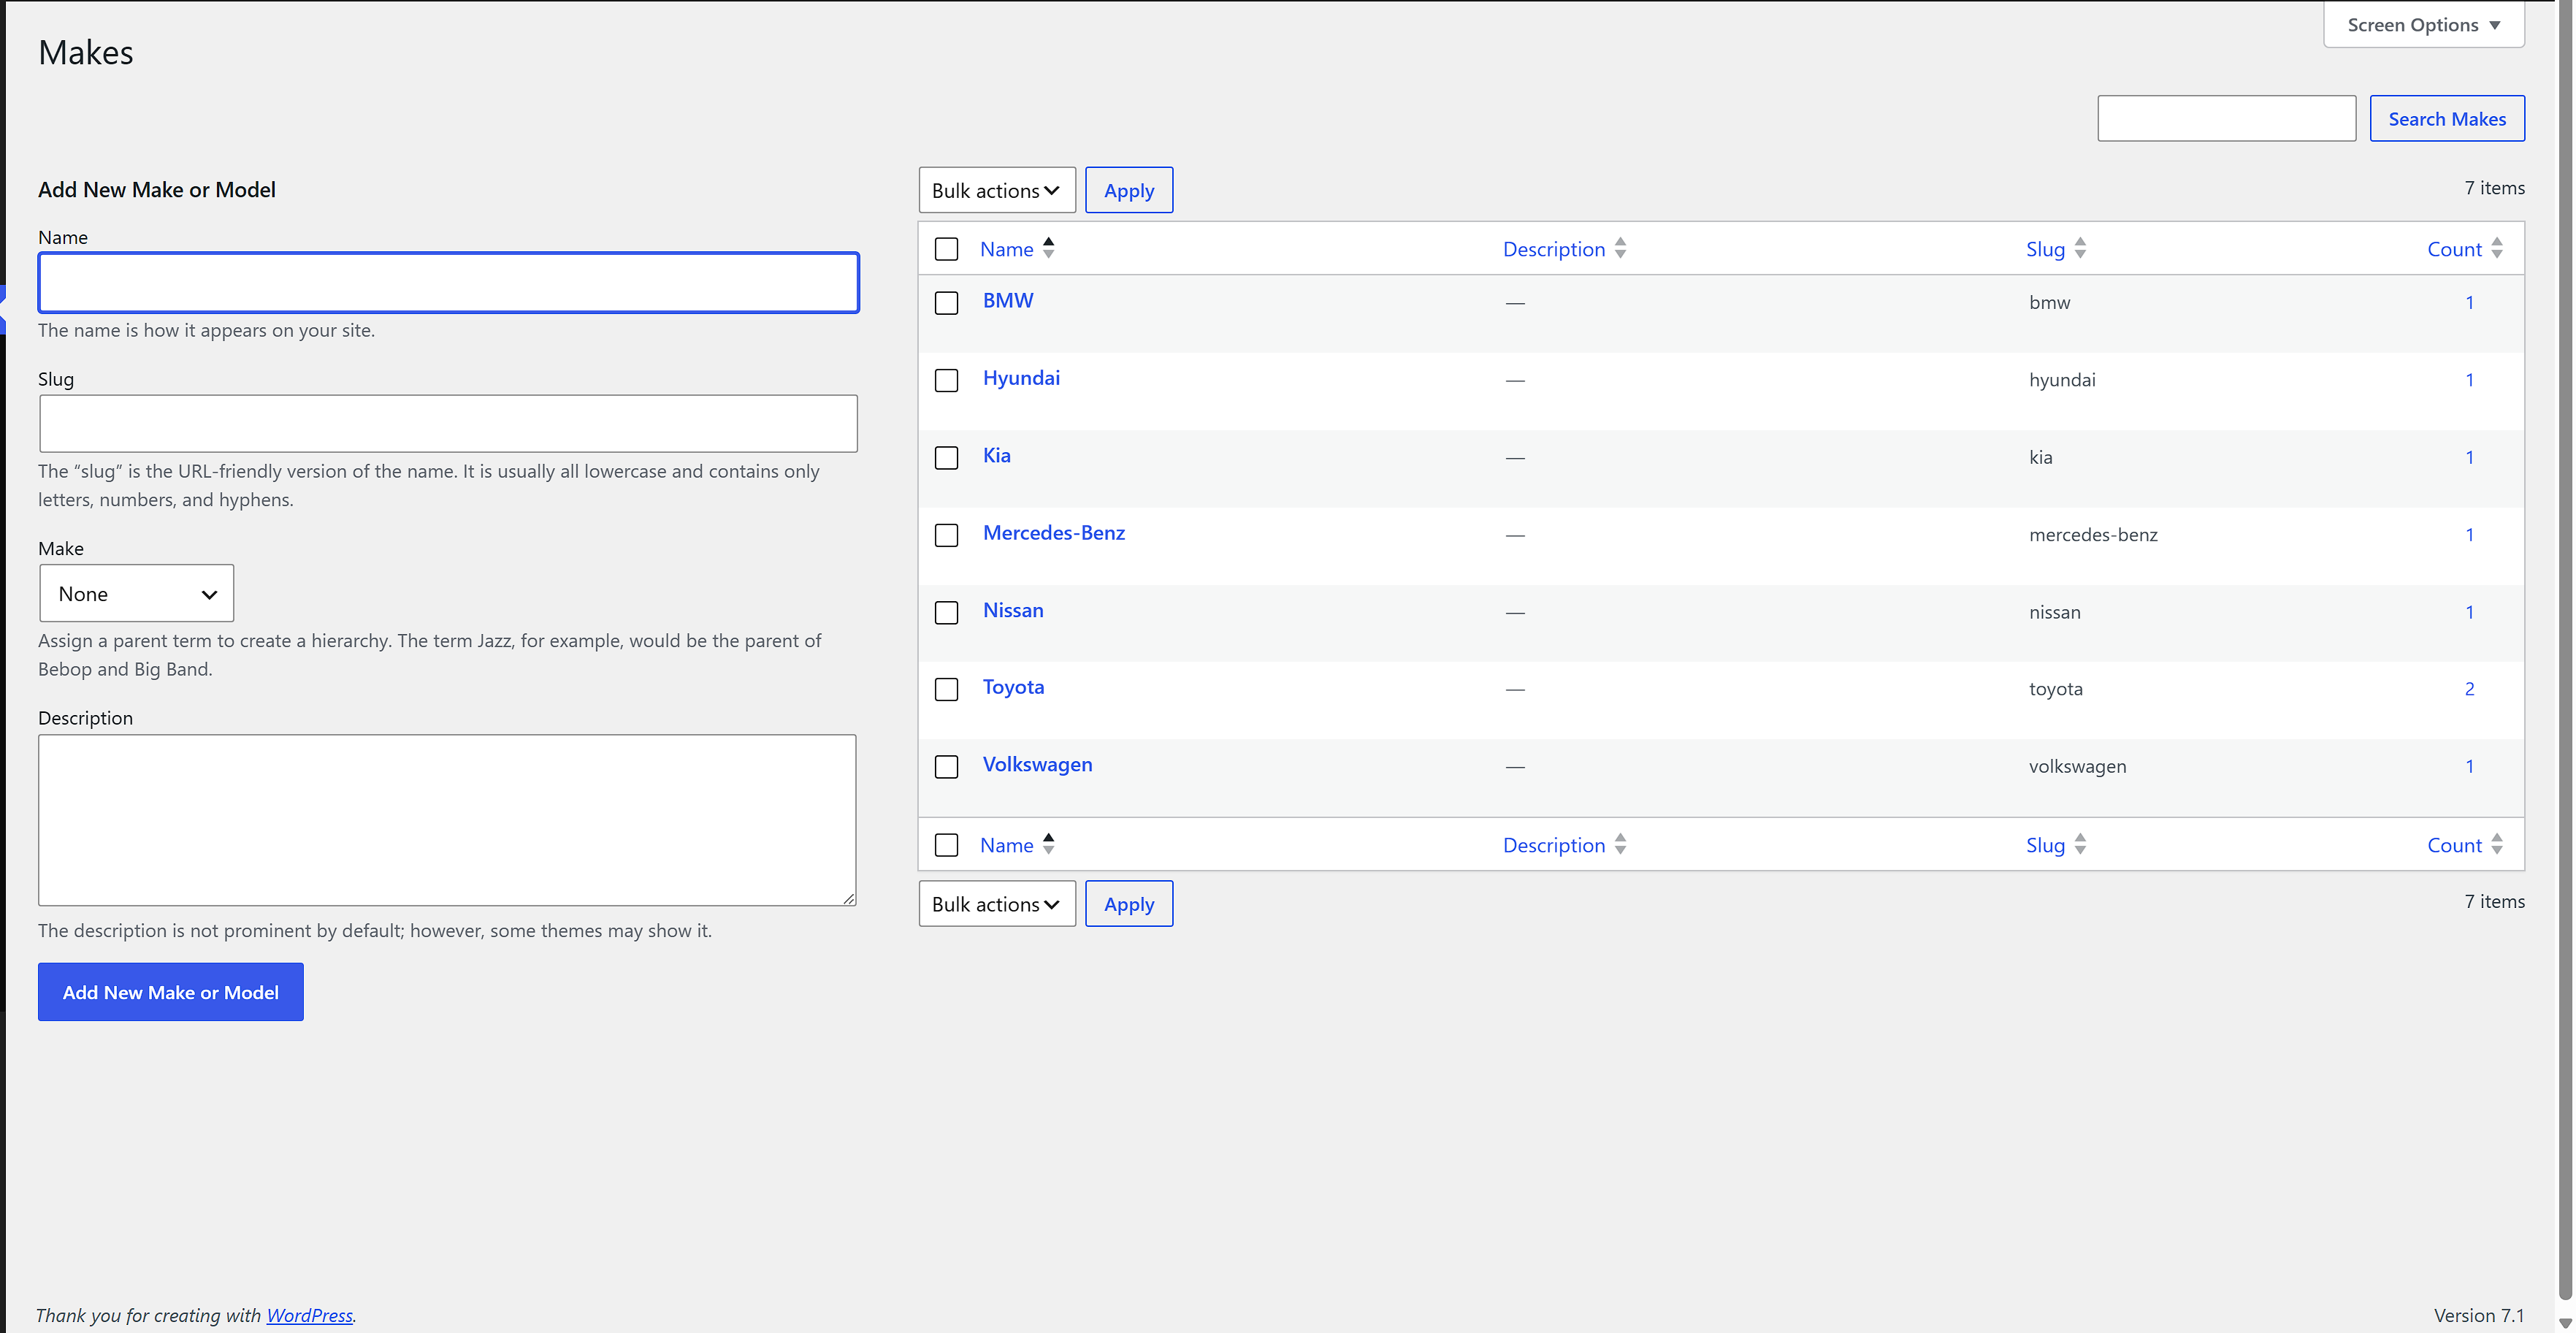Click the Search Makes button
The image size is (2576, 1333).
pos(2447,119)
